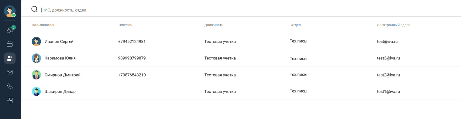Select user Смирнов Дмитрий
Screen dimensions: 461x119
pyautogui.click(x=63, y=75)
